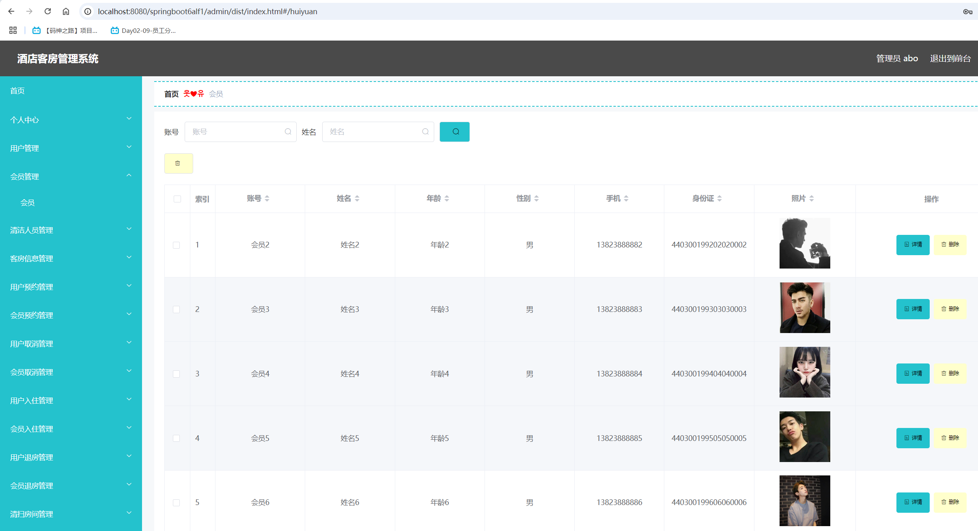
Task: Click 详情 button for 会员3
Action: click(913, 309)
